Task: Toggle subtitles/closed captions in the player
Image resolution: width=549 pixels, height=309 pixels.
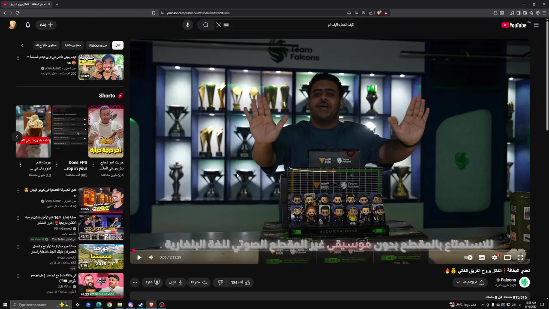Action: click(482, 257)
